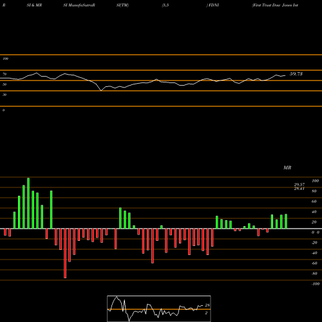Image resolution: width=322 pixels, height=322 pixels.
Task: Click the value 28 in the mini chart
Action: 207,305
